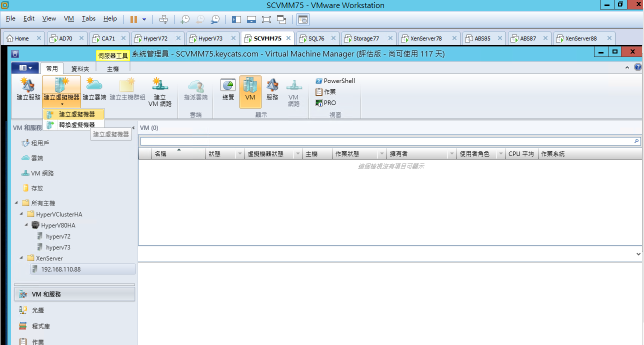Open the 建立虛擬機器 split-button arrow
The width and height of the screenshot is (644, 345).
click(61, 104)
